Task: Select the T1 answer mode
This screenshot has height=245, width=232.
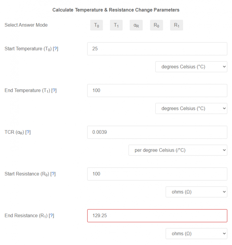Action: pos(116,25)
